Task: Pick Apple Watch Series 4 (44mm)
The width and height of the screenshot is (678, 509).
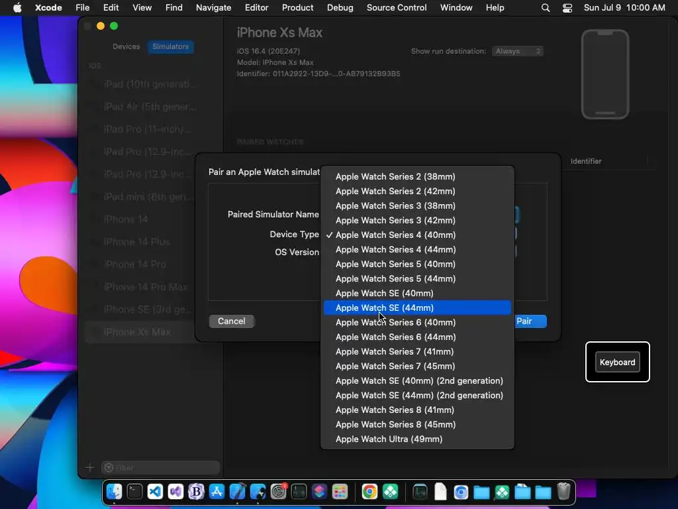Action: [x=417, y=249]
